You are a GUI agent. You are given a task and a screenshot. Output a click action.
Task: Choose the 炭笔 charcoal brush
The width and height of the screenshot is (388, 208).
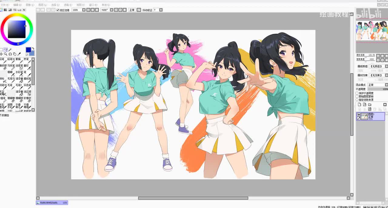pyautogui.click(x=28, y=61)
